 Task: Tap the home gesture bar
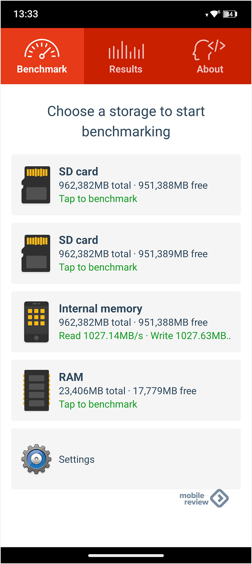[x=126, y=556]
